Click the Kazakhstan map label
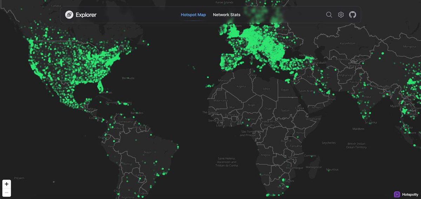Image resolution: width=421 pixels, height=199 pixels. (347, 43)
